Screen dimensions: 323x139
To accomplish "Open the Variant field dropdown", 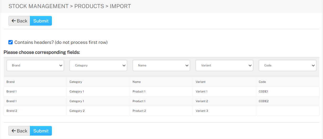I will pyautogui.click(x=224, y=65).
